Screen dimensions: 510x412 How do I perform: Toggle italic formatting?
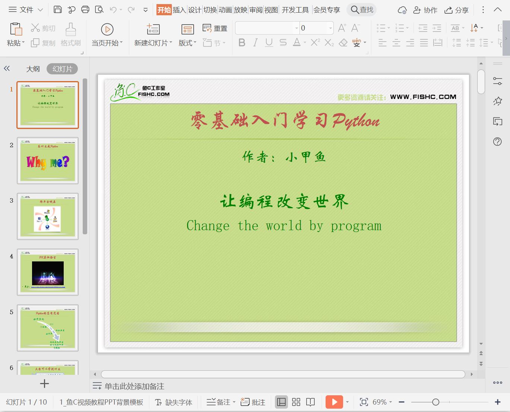pos(255,42)
